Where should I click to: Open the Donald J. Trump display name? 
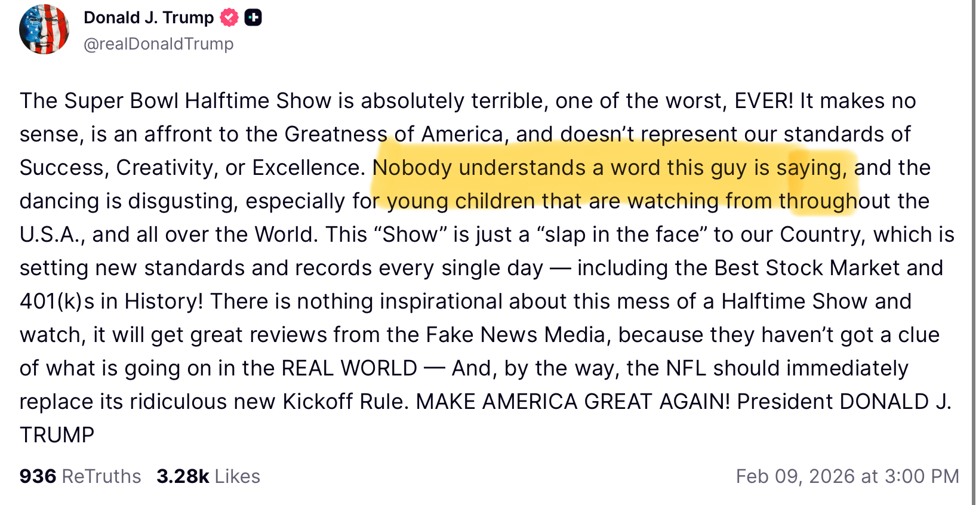coord(148,18)
